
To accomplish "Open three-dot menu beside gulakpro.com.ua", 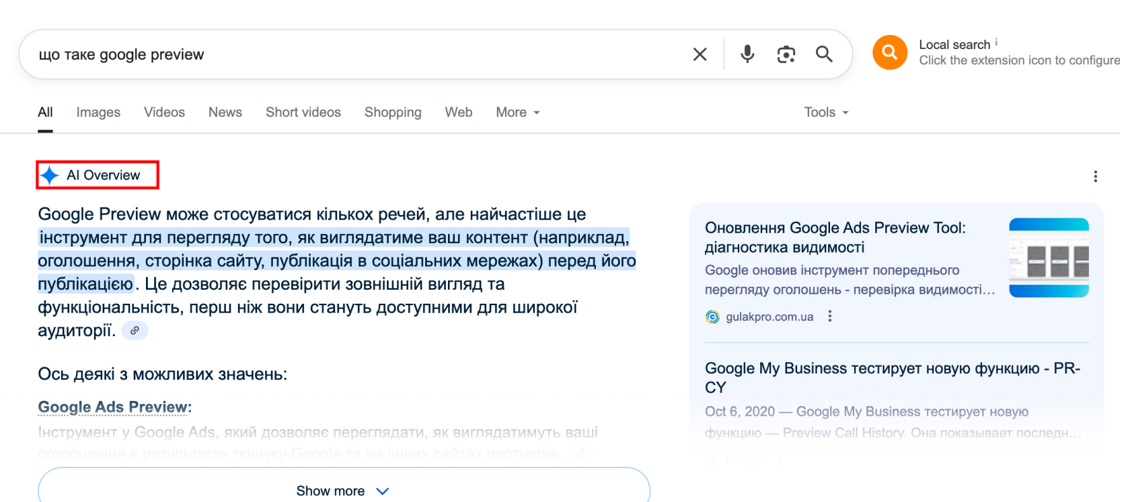I will (830, 316).
